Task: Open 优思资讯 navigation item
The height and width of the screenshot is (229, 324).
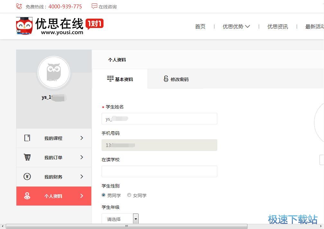Action: 277,27
